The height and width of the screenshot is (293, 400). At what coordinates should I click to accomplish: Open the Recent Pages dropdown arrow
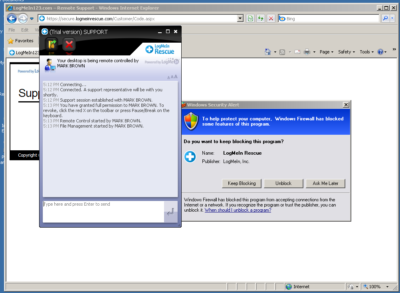tap(32, 19)
